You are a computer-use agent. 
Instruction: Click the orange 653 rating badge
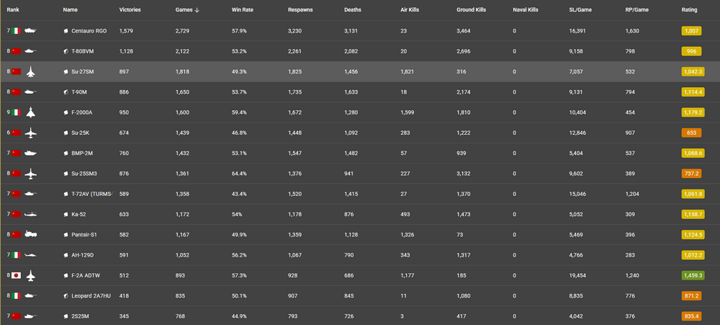tap(693, 133)
